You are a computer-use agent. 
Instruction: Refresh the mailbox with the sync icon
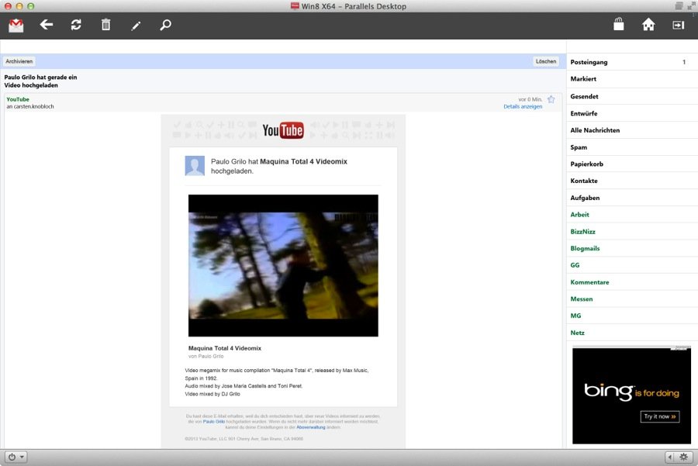76,25
